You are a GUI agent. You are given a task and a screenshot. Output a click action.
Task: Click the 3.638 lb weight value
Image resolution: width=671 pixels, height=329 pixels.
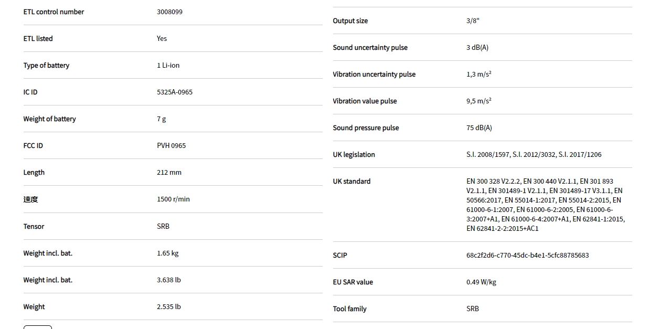pyautogui.click(x=168, y=280)
